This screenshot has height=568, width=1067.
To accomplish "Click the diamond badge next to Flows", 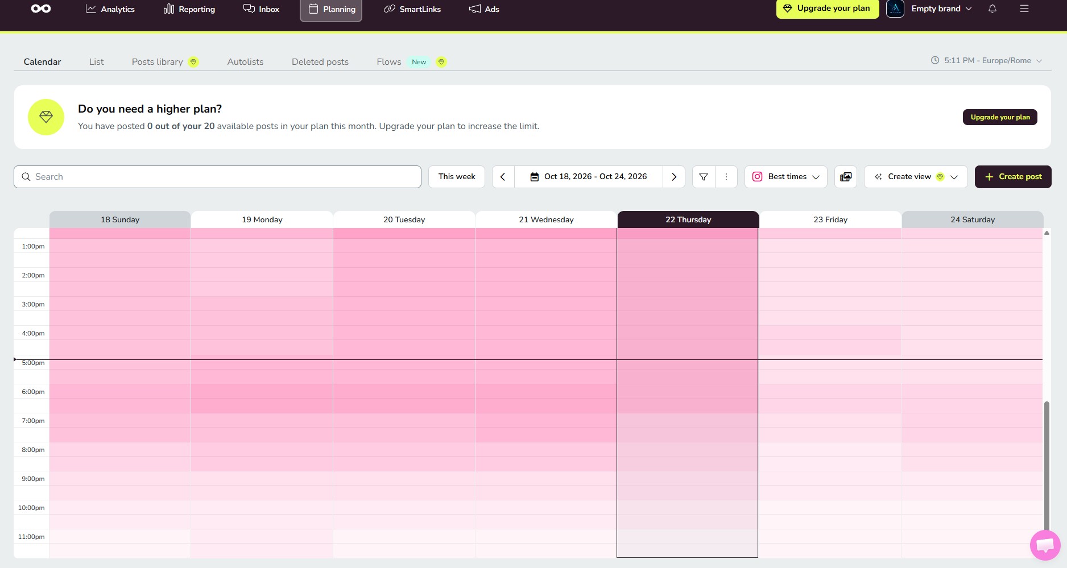I will tap(441, 62).
